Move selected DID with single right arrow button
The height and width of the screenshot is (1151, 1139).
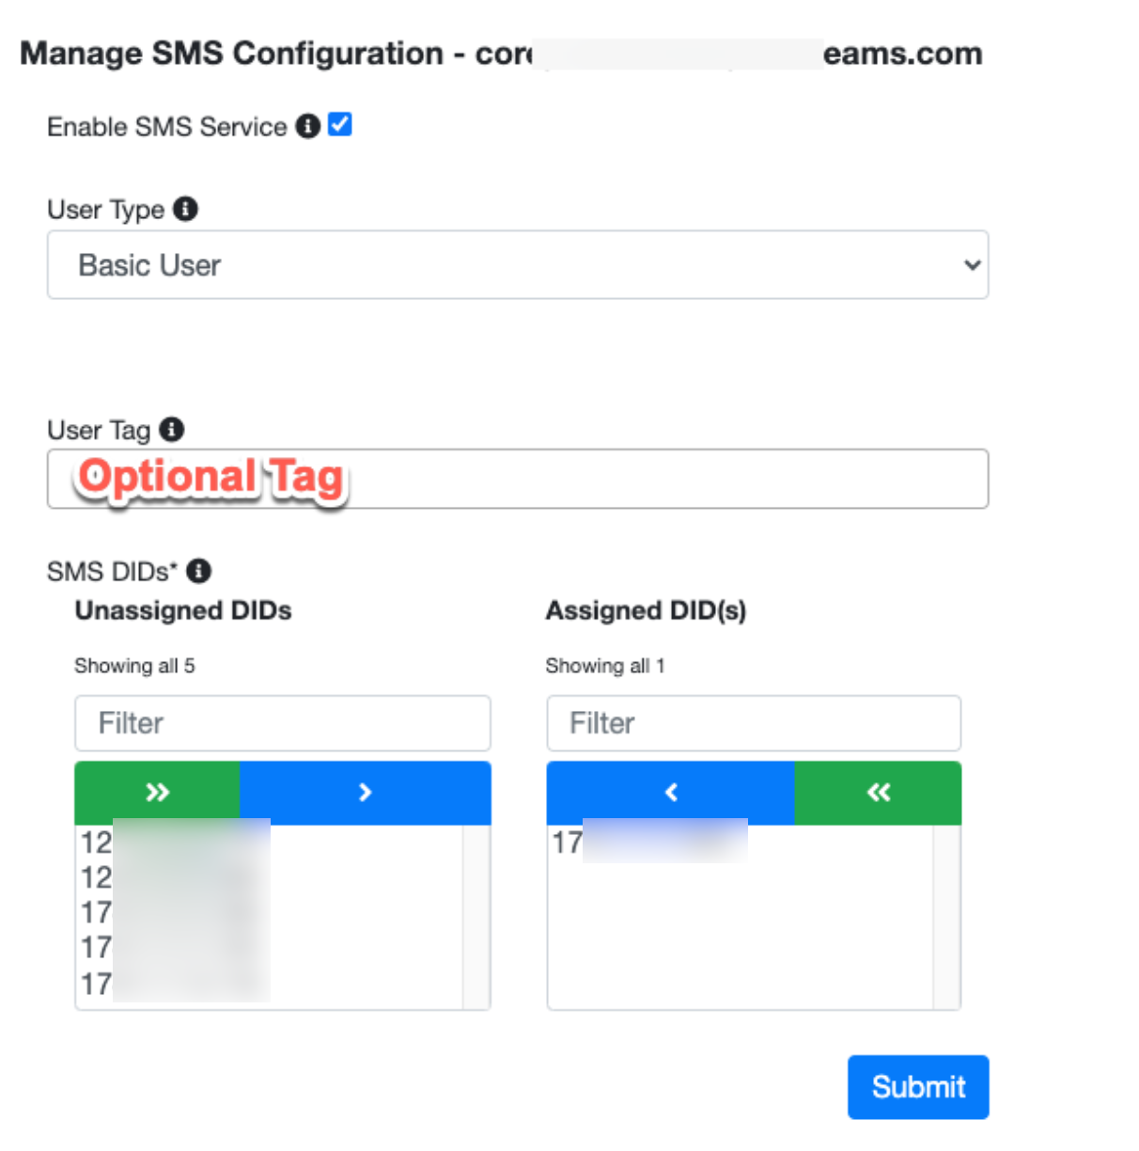365,793
